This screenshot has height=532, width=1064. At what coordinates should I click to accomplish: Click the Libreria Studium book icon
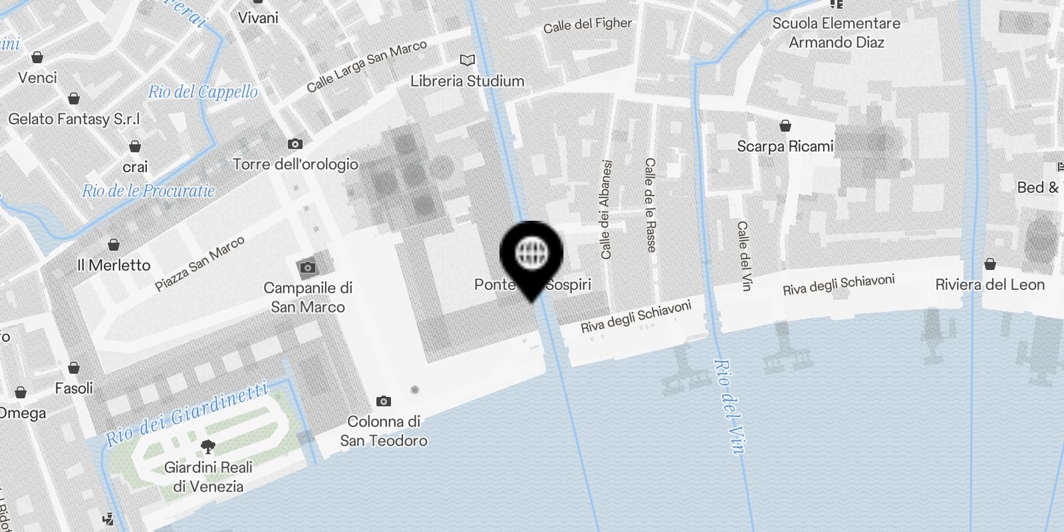pos(468,61)
